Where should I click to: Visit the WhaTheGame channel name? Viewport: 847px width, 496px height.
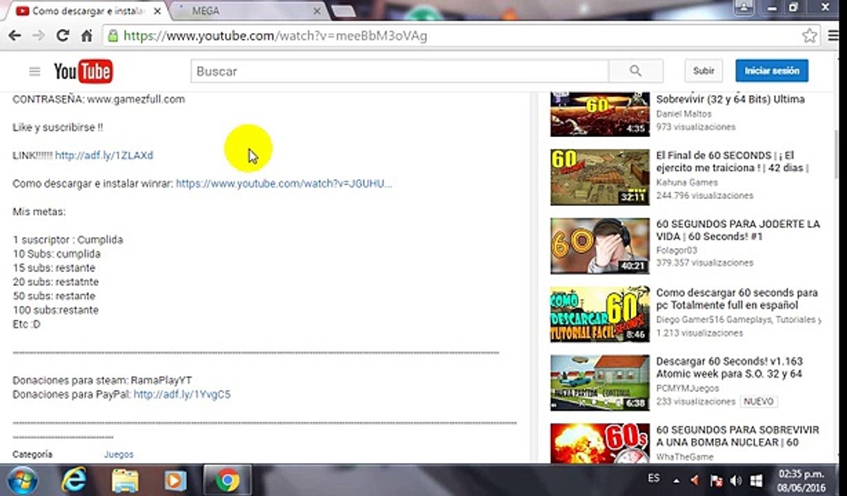[684, 457]
